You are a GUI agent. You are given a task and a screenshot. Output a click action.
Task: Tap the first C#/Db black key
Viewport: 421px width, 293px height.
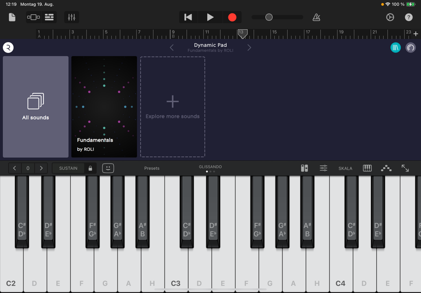click(x=22, y=212)
